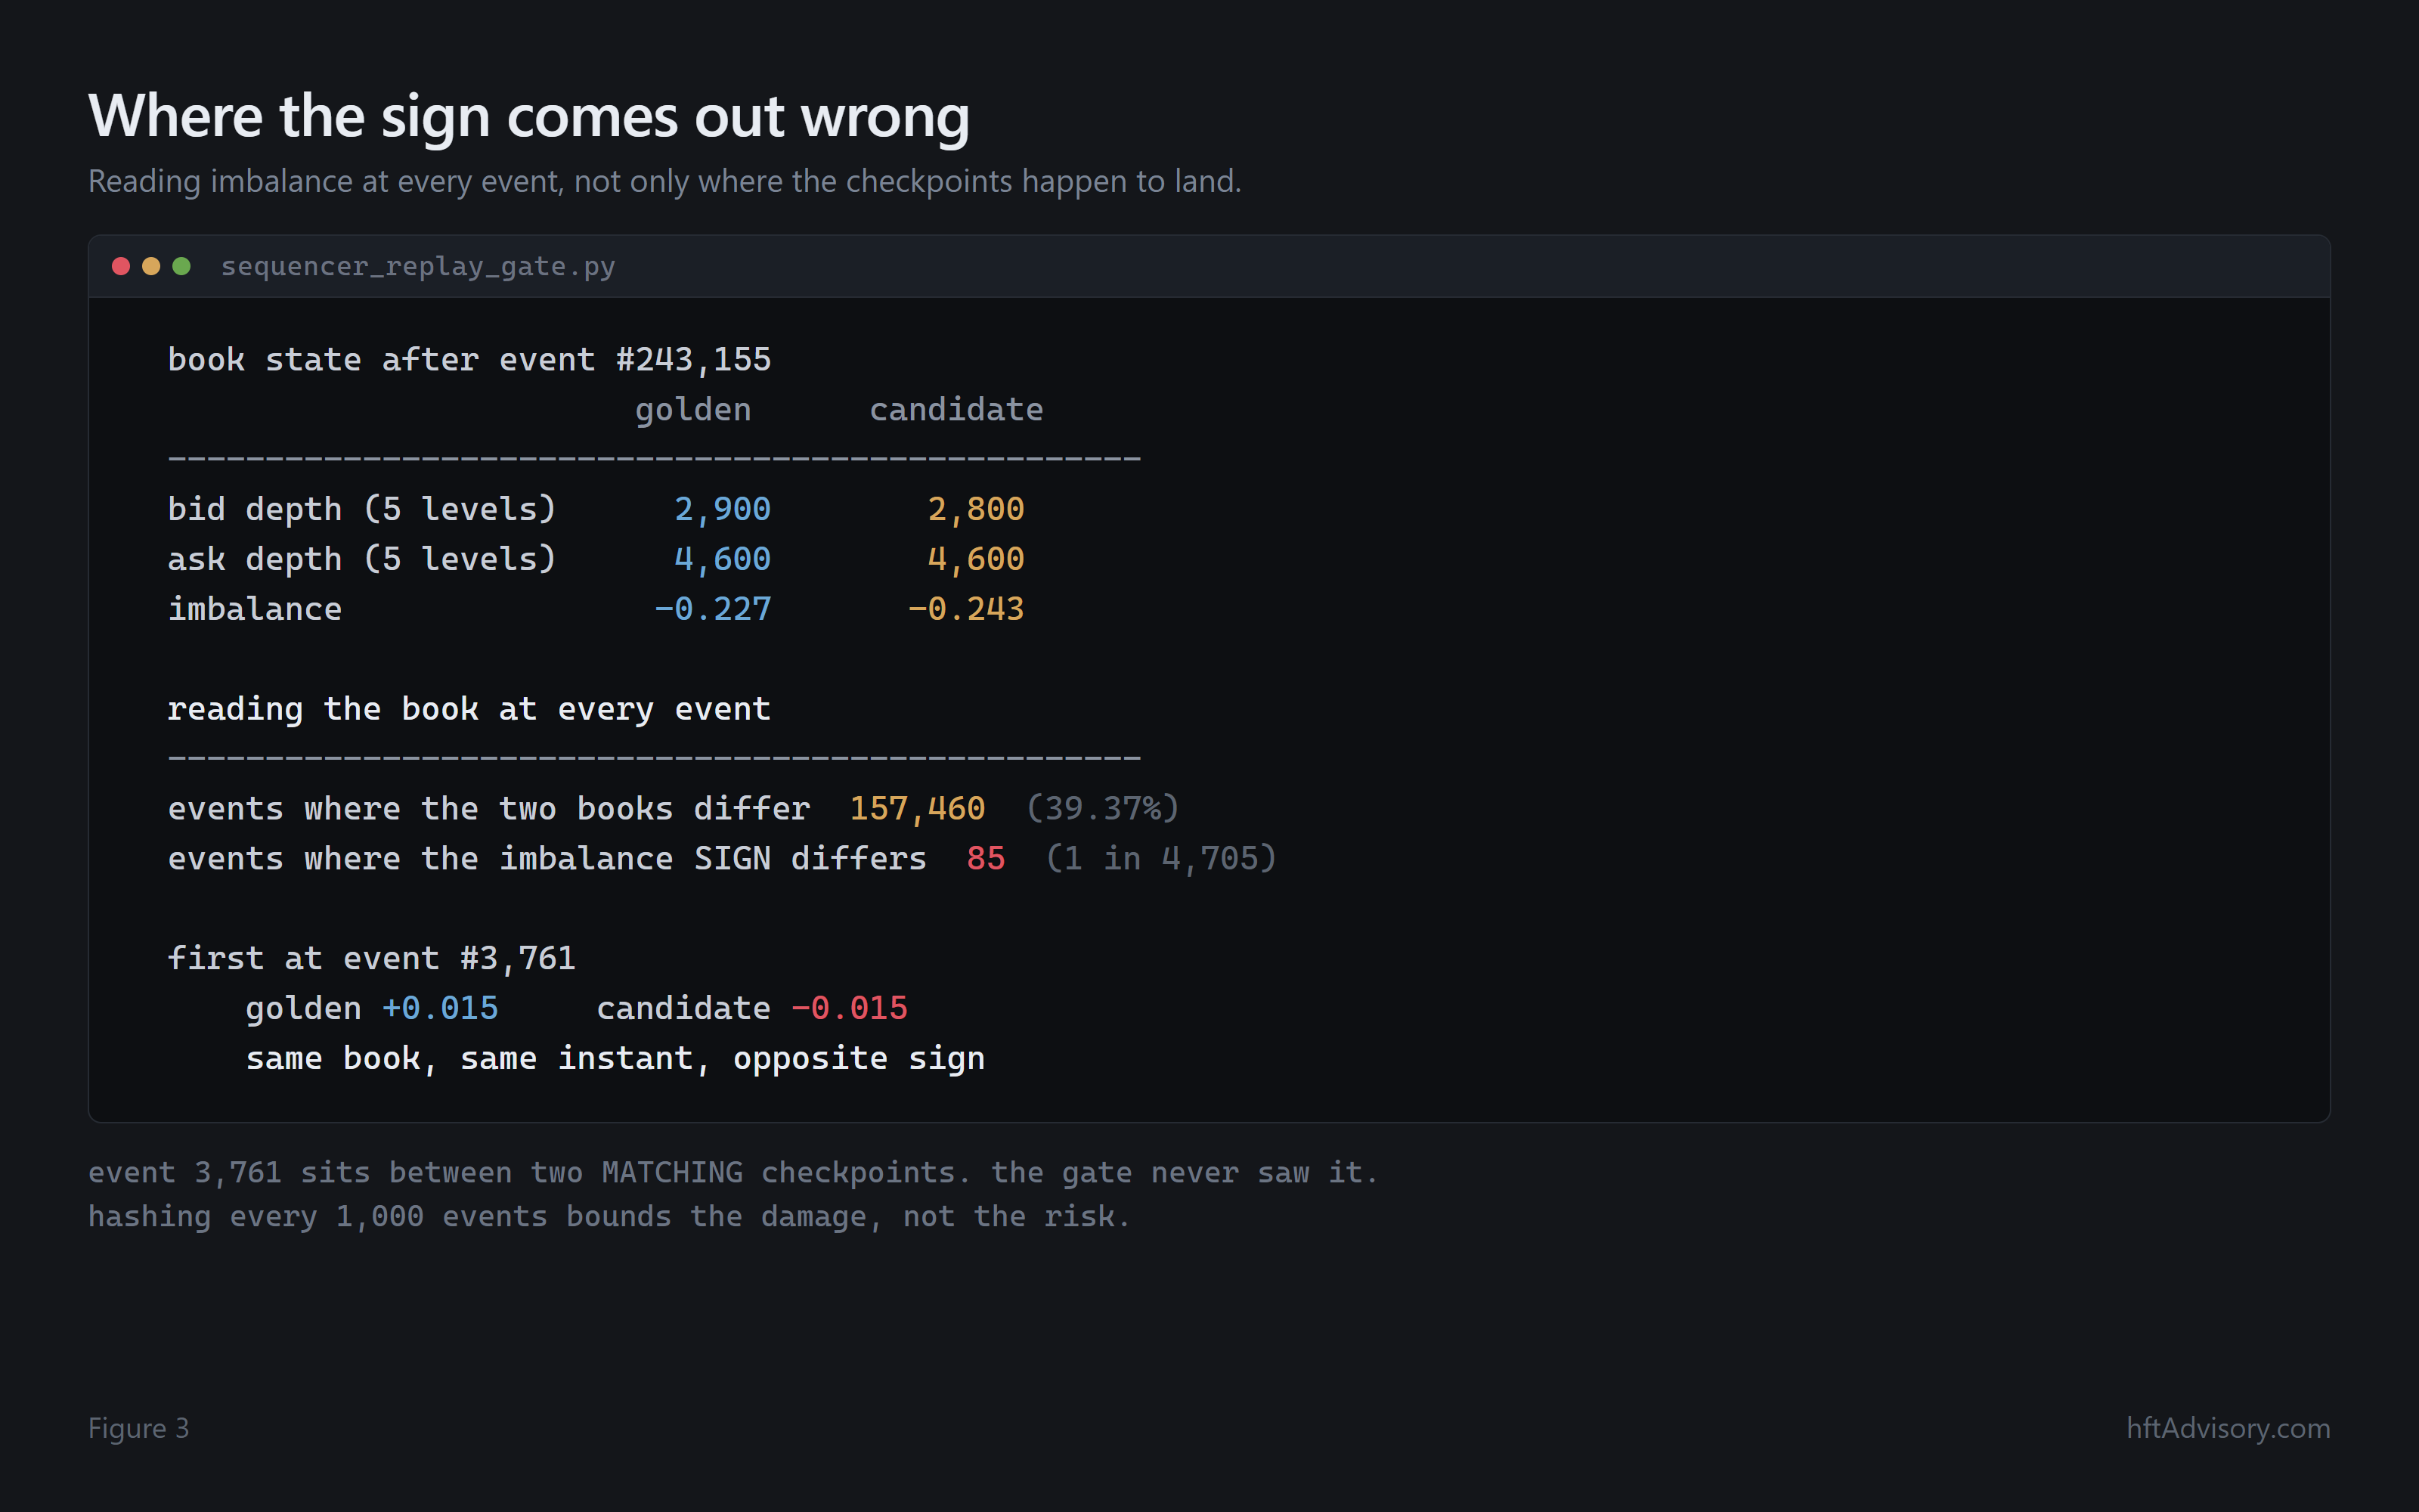The width and height of the screenshot is (2419, 1512).
Task: Click golden imbalance value -0.227
Action: point(713,609)
